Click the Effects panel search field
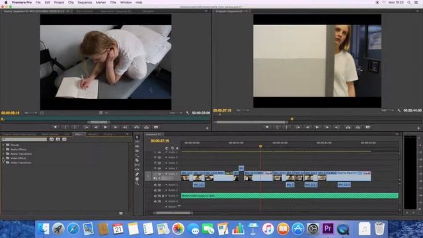 tap(24, 139)
